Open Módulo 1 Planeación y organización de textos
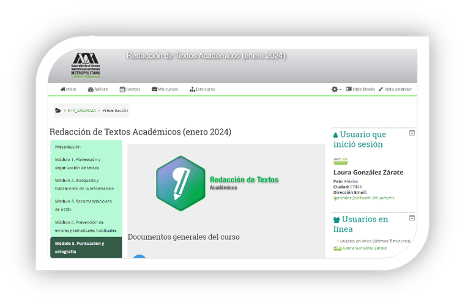 (x=77, y=163)
